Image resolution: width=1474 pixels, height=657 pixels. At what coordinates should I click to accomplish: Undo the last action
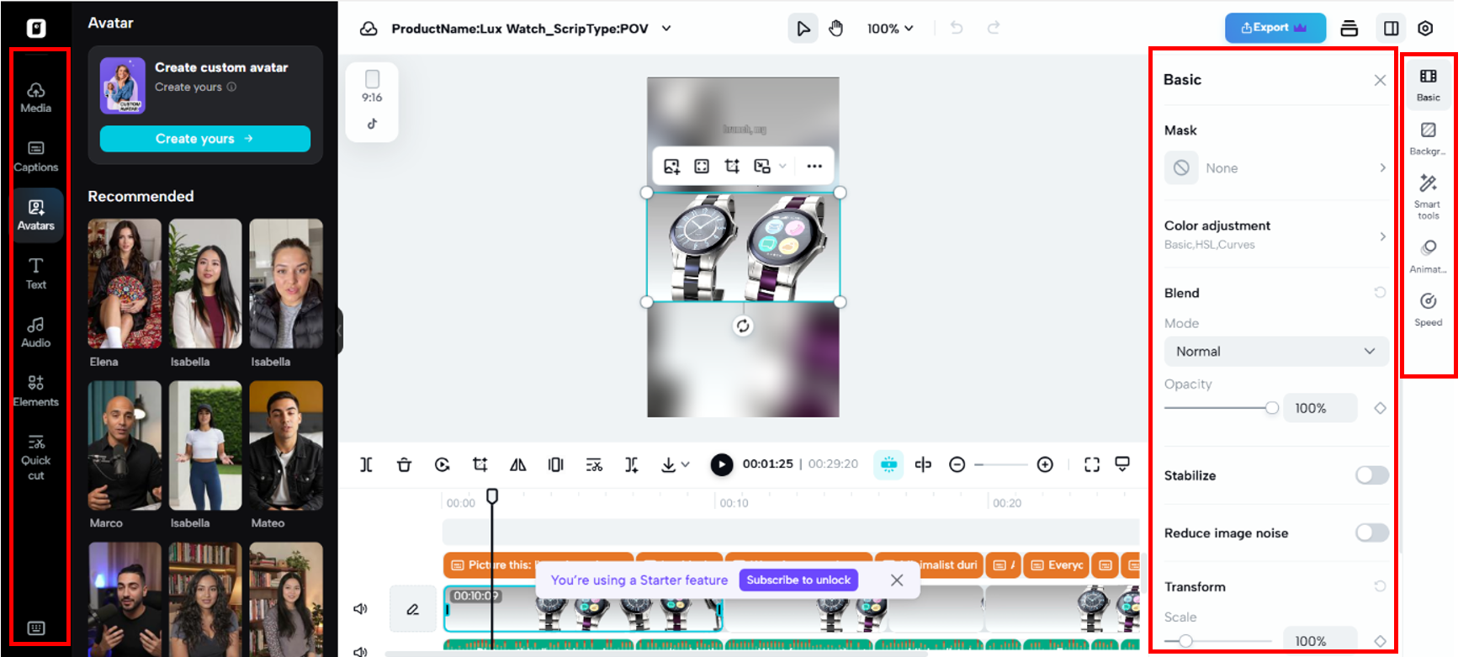click(x=957, y=28)
